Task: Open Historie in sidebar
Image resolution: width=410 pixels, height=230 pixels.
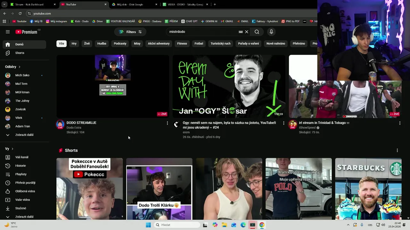Action: [x=24, y=165]
